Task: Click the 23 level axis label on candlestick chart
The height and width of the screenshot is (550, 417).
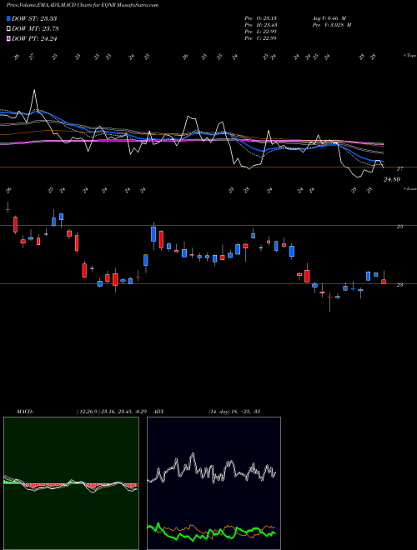Action: pyautogui.click(x=399, y=285)
